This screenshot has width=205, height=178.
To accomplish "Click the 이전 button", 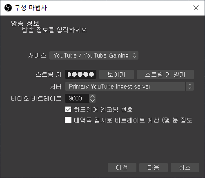I will tap(122, 167).
